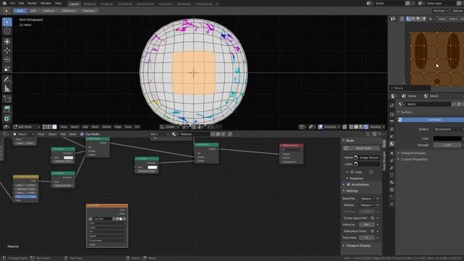The height and width of the screenshot is (261, 464).
Task: Switch to the Animation workspace tab
Action: pyautogui.click(x=165, y=4)
